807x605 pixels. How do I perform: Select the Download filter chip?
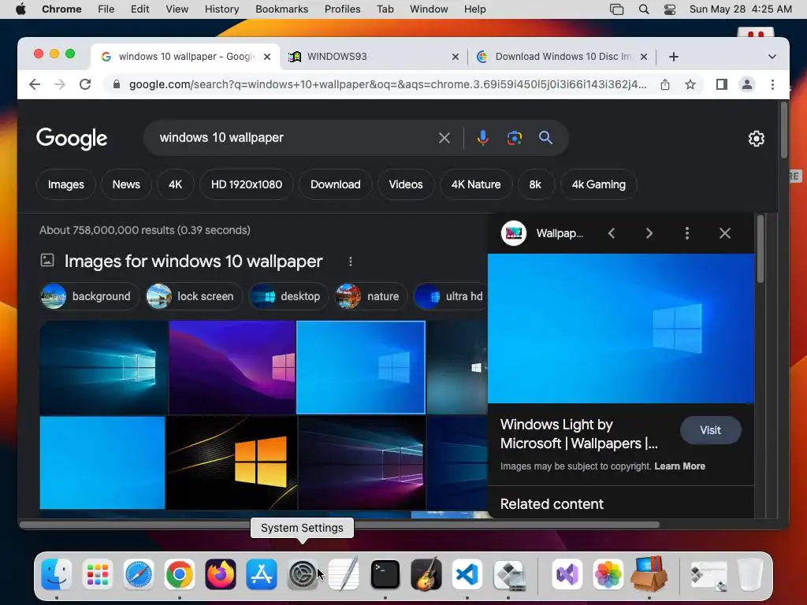336,184
